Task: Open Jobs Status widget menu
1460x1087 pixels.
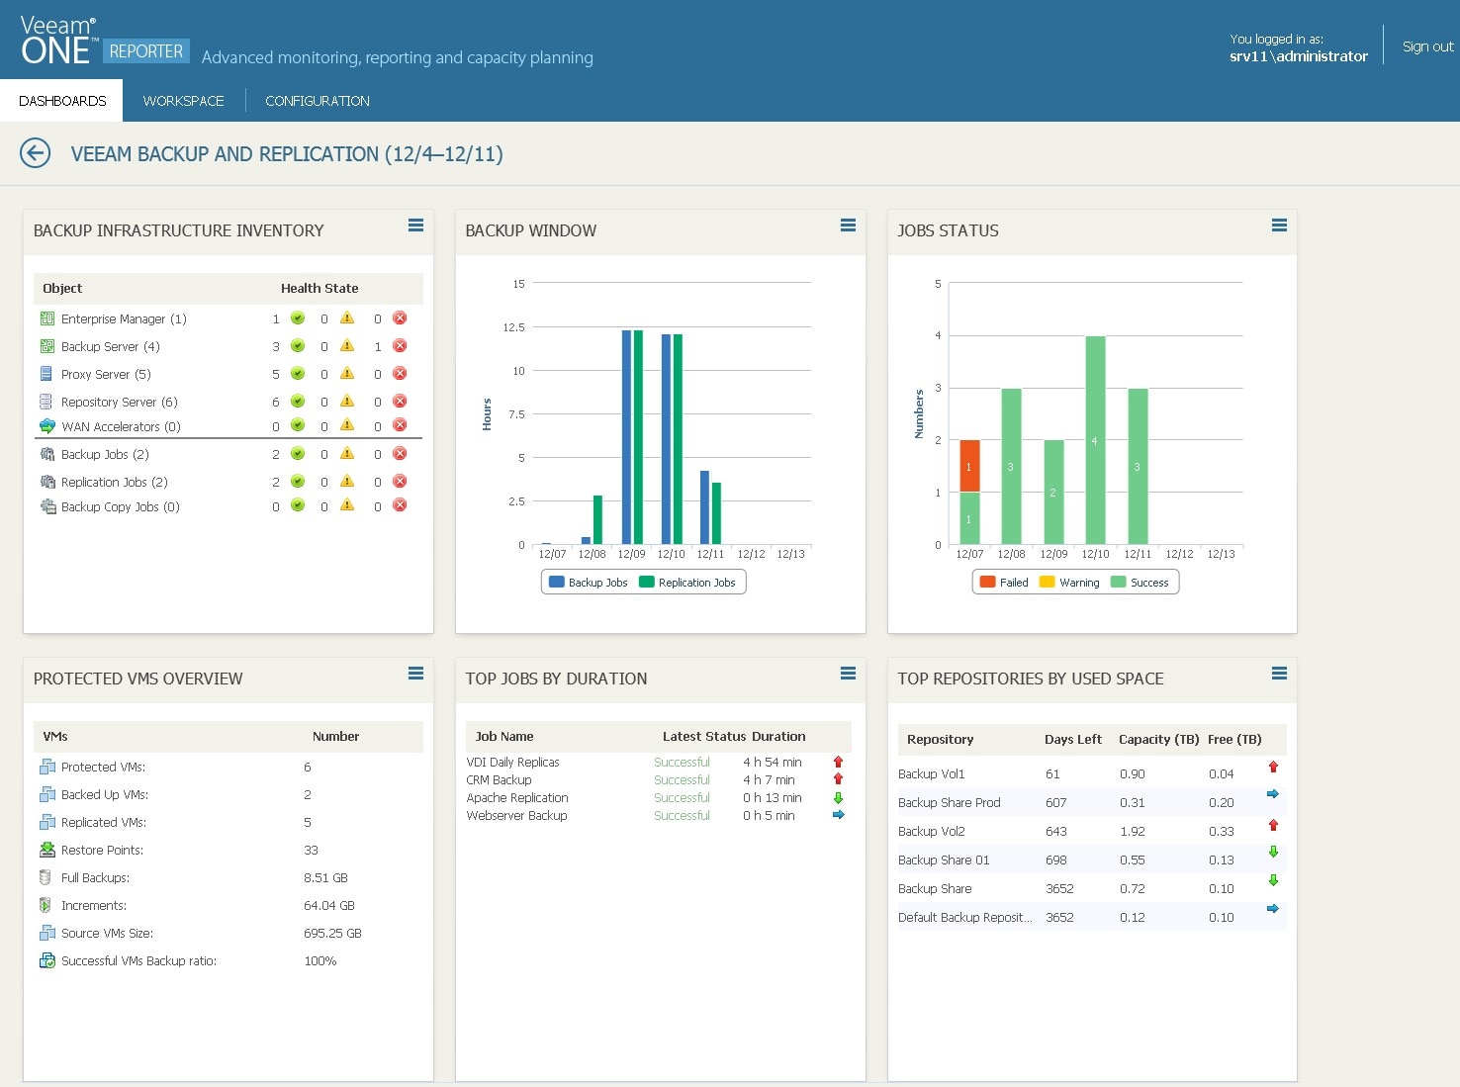Action: [1279, 226]
